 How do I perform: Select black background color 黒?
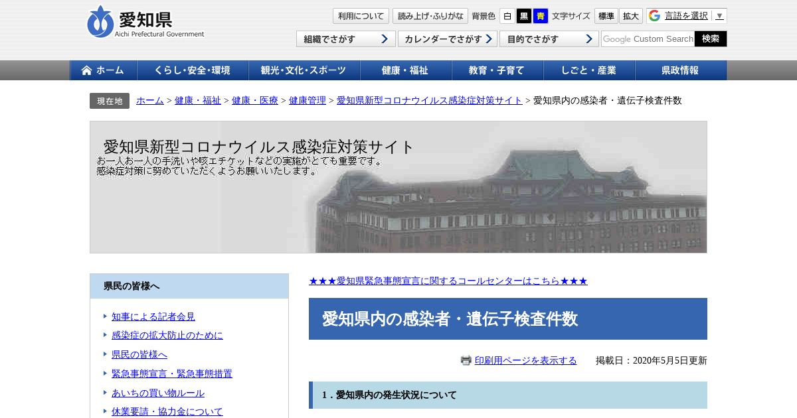point(524,16)
